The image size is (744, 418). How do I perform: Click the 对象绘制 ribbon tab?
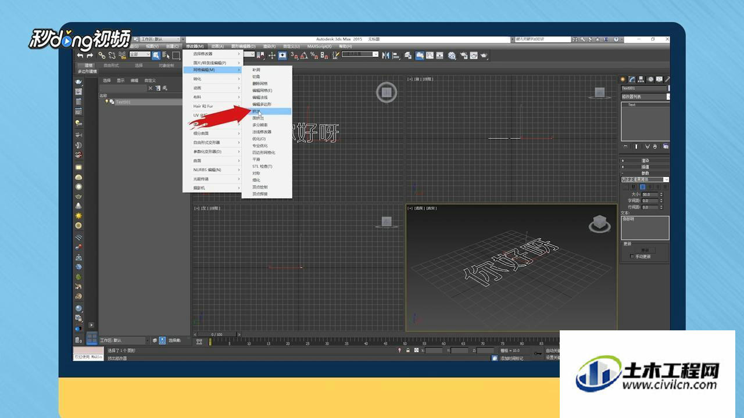click(x=166, y=66)
